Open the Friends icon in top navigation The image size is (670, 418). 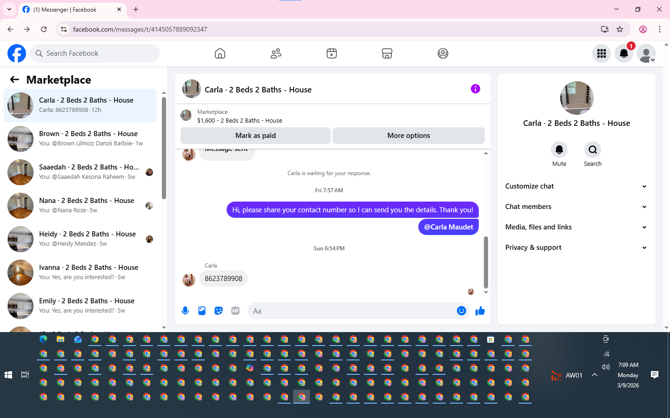[276, 53]
